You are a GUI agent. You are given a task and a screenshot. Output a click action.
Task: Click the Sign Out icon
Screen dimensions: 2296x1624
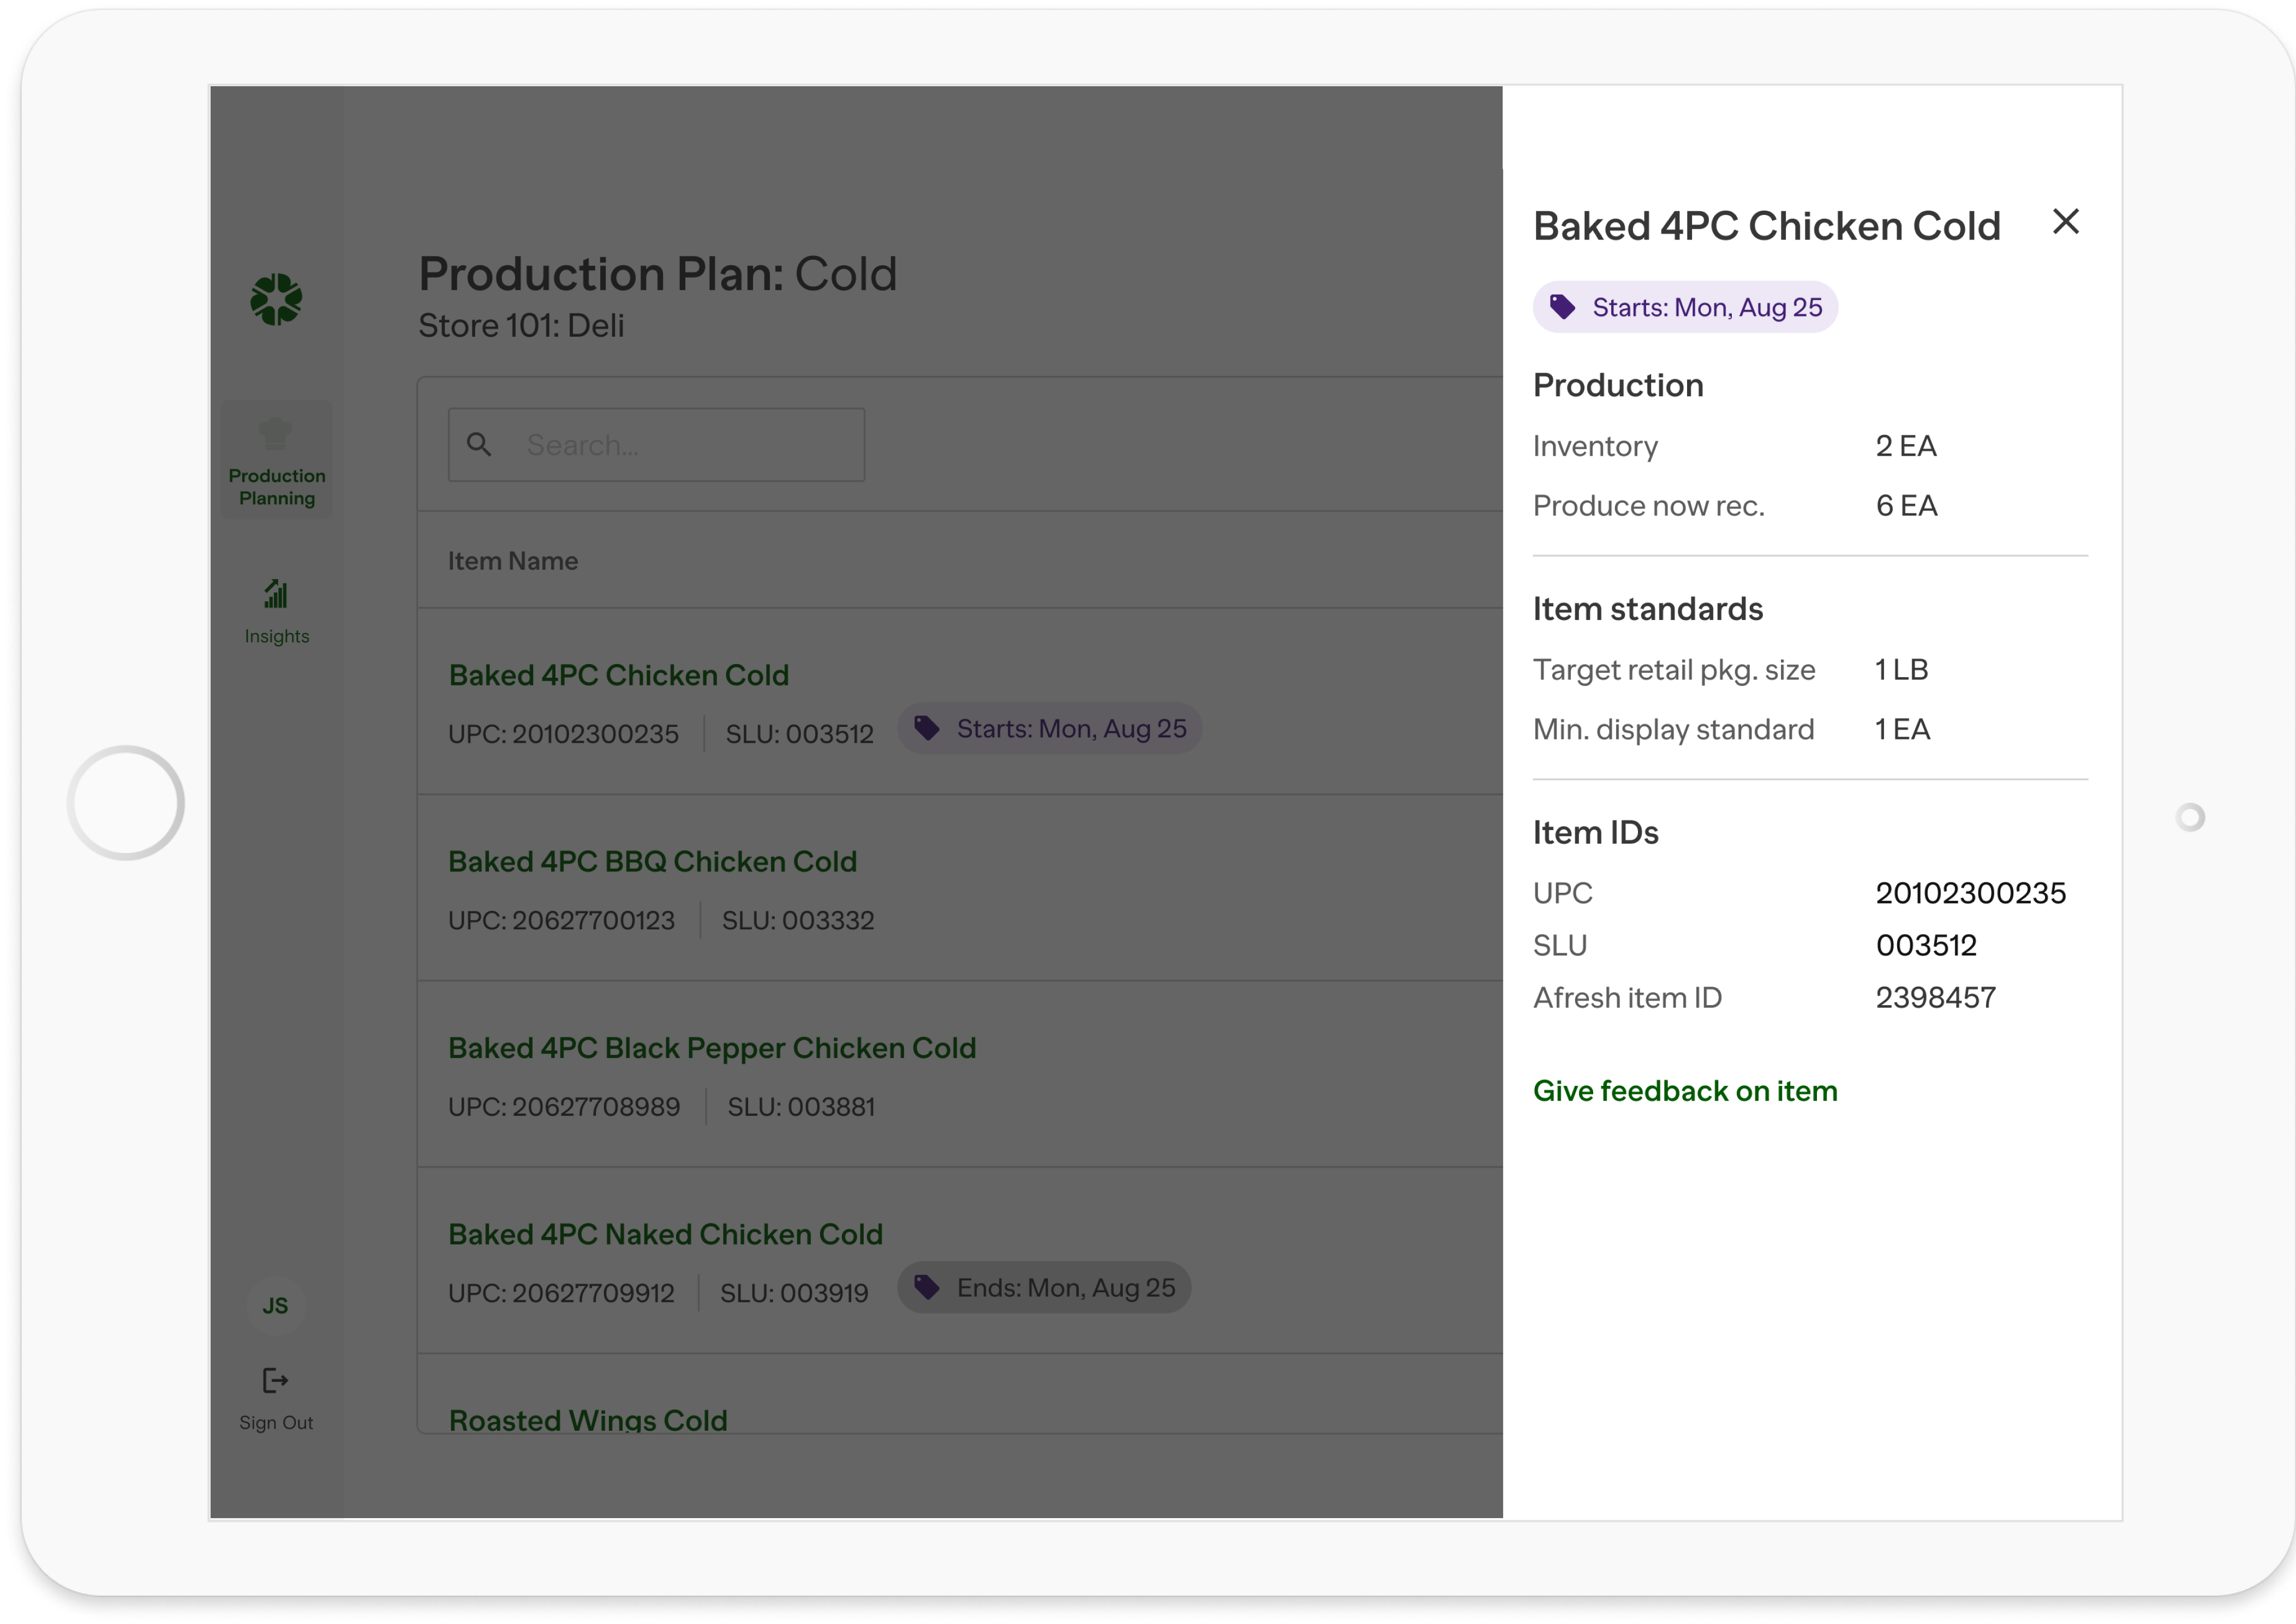(x=275, y=1381)
